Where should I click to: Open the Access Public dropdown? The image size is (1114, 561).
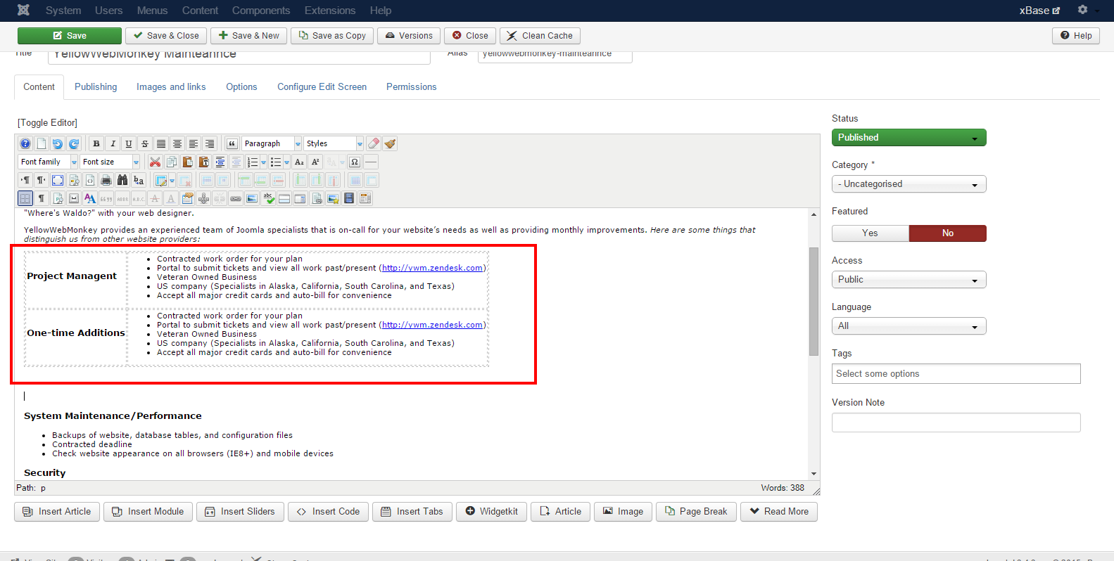pos(909,280)
